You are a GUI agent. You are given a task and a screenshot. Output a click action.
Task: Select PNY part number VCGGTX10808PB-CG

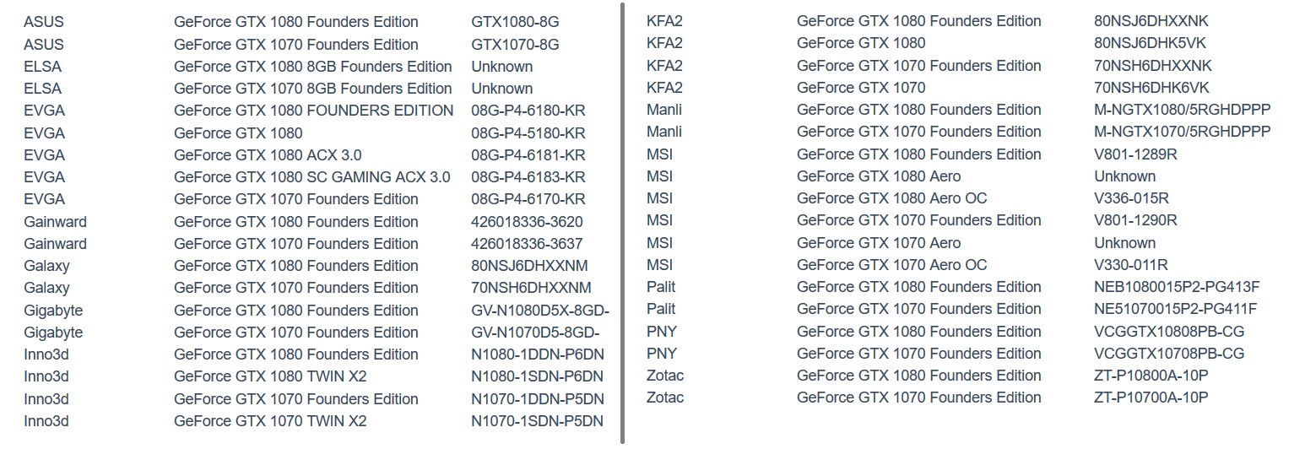(1169, 332)
